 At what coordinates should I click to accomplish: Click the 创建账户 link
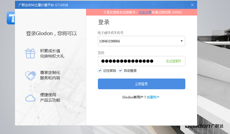click(x=153, y=97)
